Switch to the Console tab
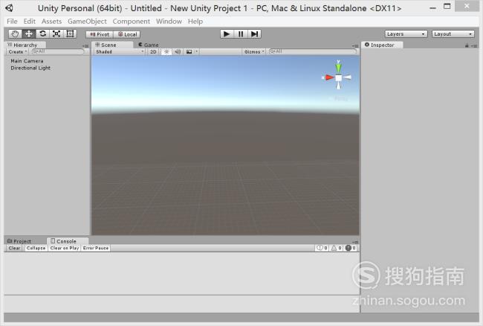This screenshot has height=326, width=483. click(x=66, y=241)
